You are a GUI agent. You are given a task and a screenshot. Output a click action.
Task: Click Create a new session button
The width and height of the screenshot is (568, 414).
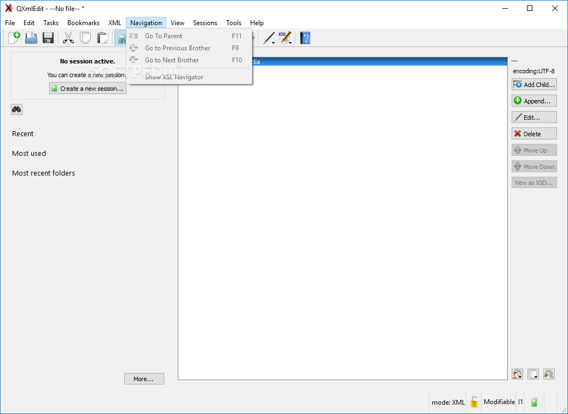(x=88, y=88)
